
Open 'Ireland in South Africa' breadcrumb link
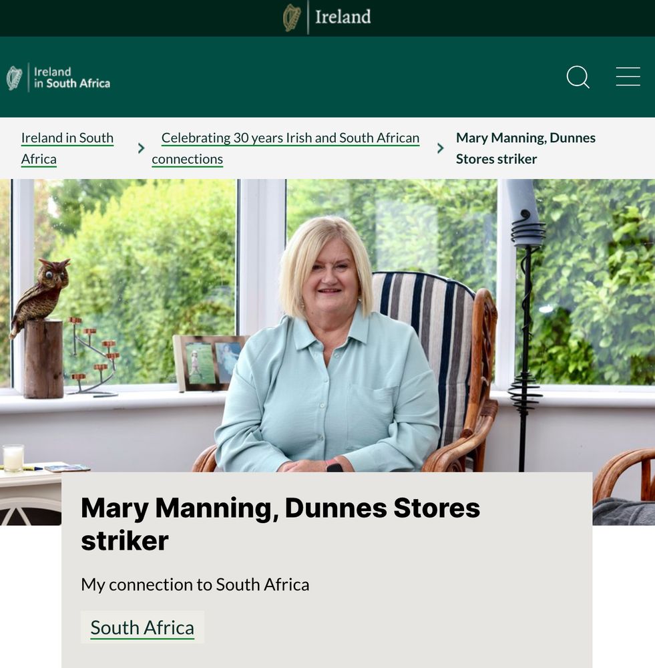[x=67, y=148]
